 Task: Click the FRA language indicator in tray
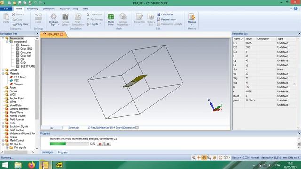277,165
